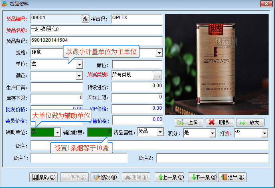This screenshot has width=275, height=188.
Task: Open the 所属类别 category picker button
Action: pos(158,75)
